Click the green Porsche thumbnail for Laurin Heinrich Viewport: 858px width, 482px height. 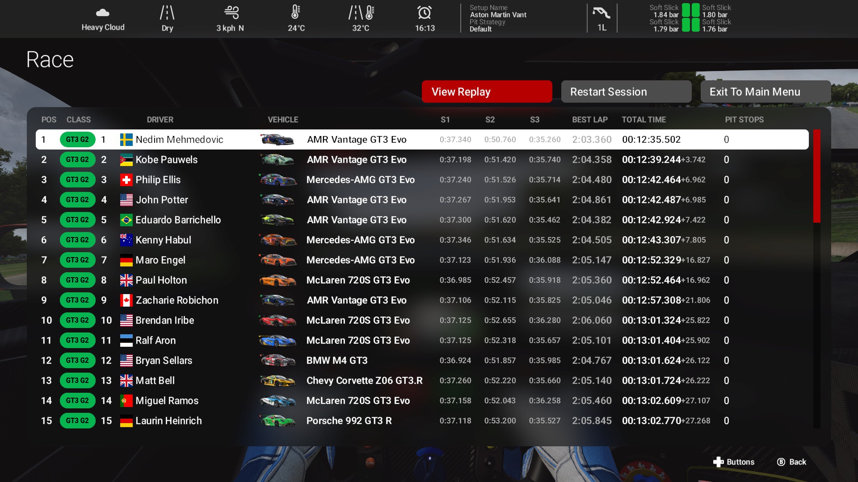click(278, 420)
